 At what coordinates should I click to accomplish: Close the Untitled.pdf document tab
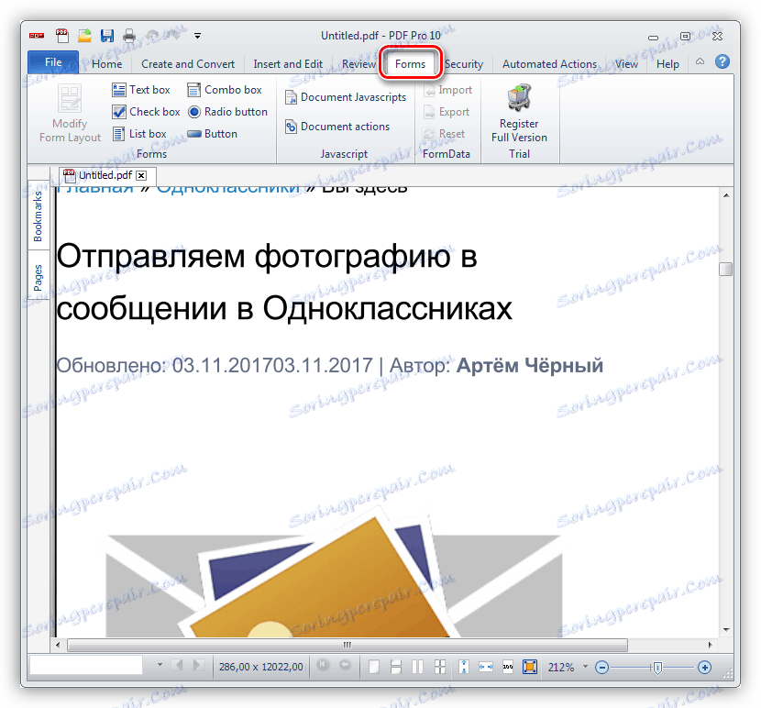click(141, 175)
